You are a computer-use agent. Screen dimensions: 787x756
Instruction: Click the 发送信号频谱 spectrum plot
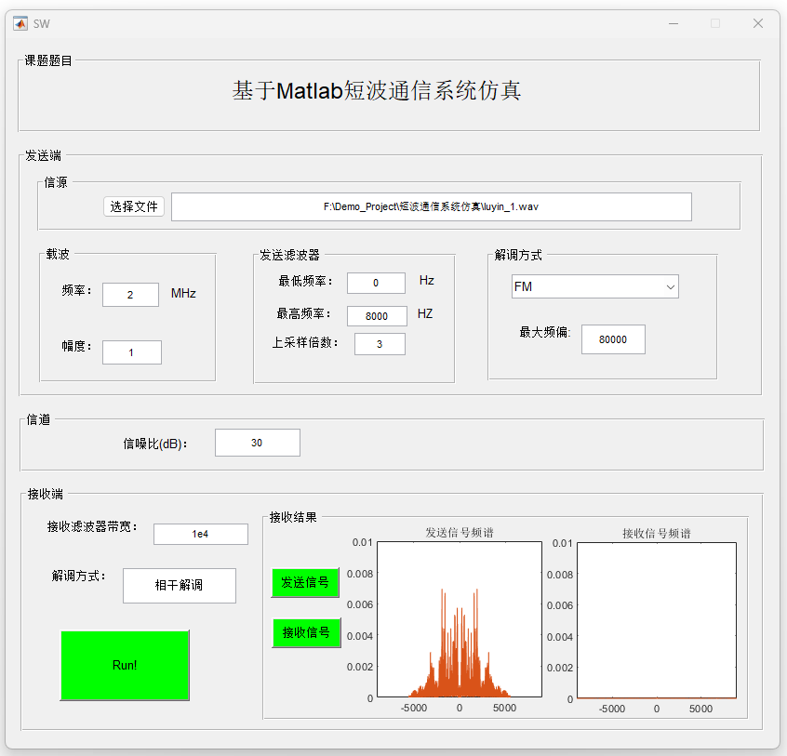coord(459,619)
